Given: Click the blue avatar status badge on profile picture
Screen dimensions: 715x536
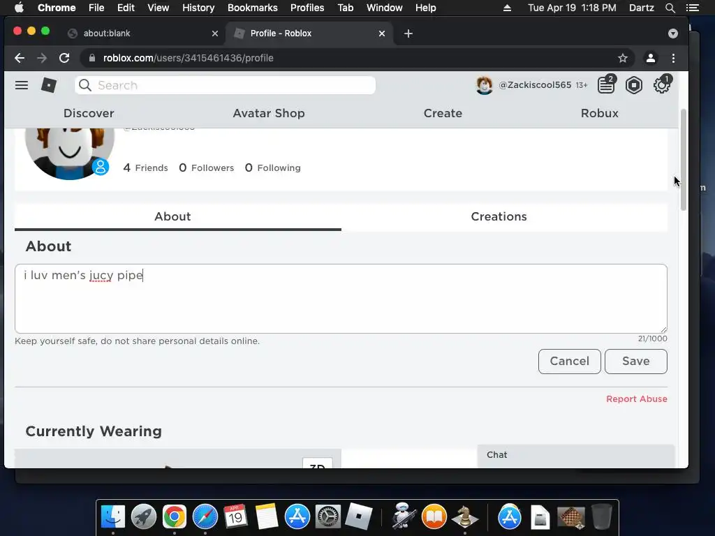Looking at the screenshot, I should click(101, 167).
